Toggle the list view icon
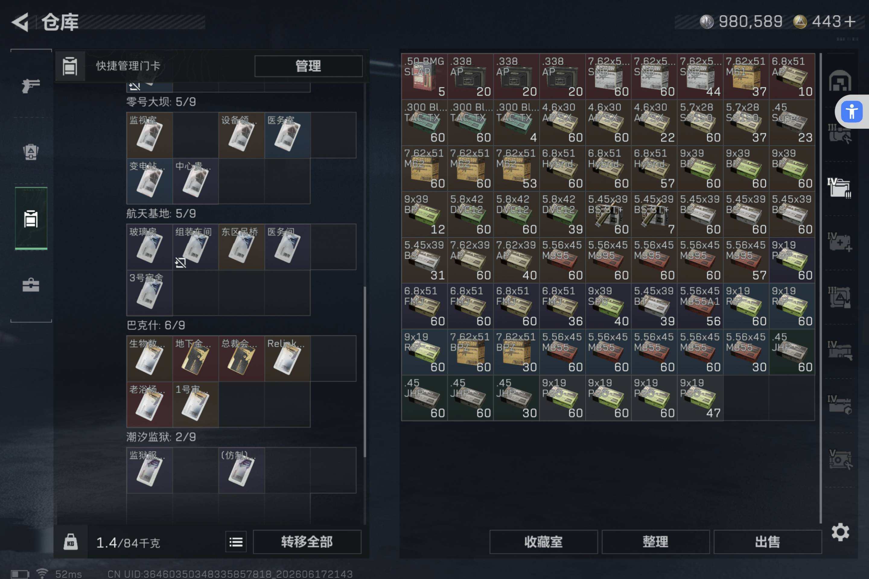This screenshot has width=869, height=579. pyautogui.click(x=236, y=542)
